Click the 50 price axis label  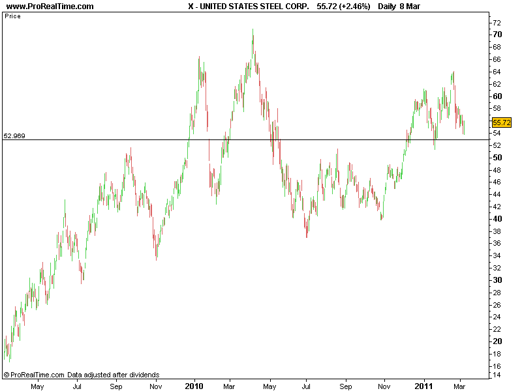click(x=497, y=157)
